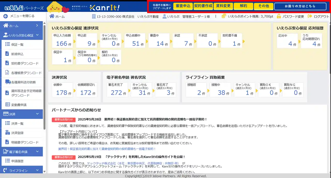Click the building icon before 13-13-3390-000
331x178 pixels.
pos(94,16)
